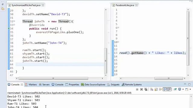Screen dimensions: 193x108
Task: Toggle show console on standard error change
Action: [x=169, y=89]
